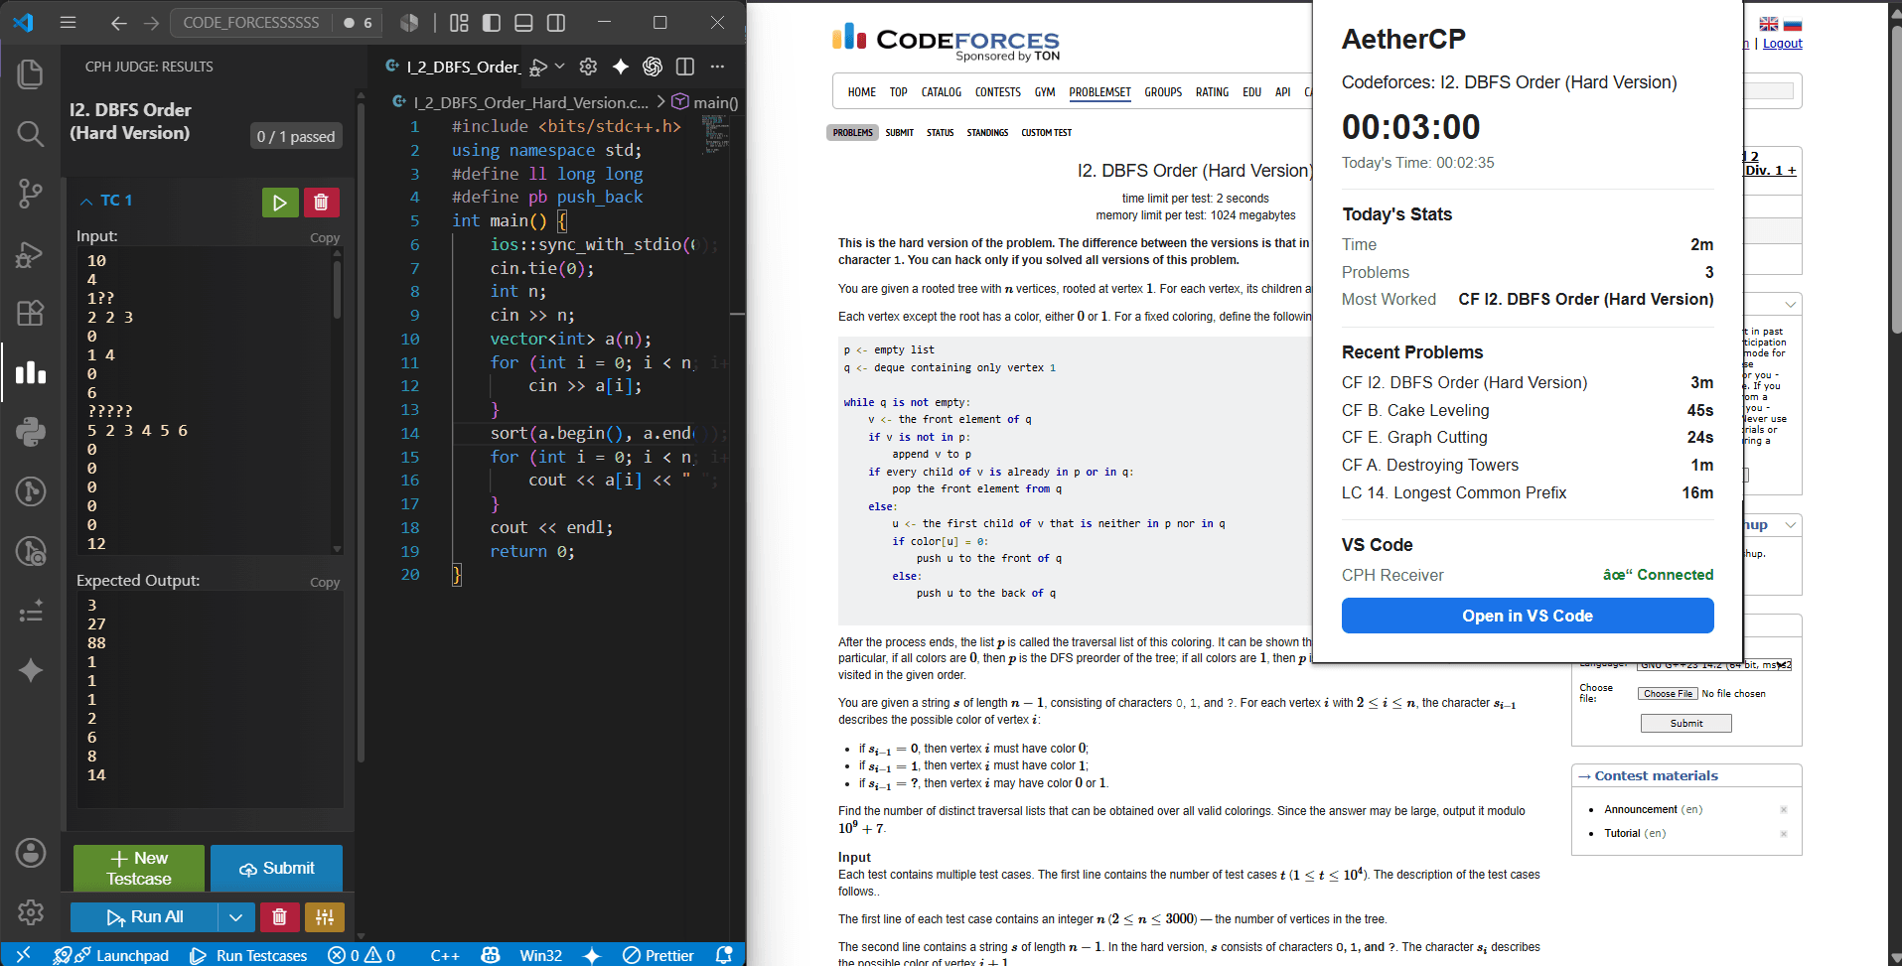The width and height of the screenshot is (1902, 966).
Task: Copy the test case Input
Action: point(324,237)
